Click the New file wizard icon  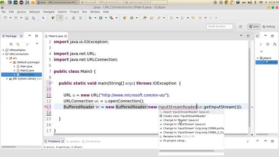pyautogui.click(x=6, y=18)
